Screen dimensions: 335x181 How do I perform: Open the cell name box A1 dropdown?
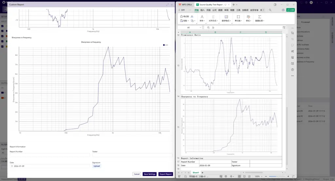201,28
